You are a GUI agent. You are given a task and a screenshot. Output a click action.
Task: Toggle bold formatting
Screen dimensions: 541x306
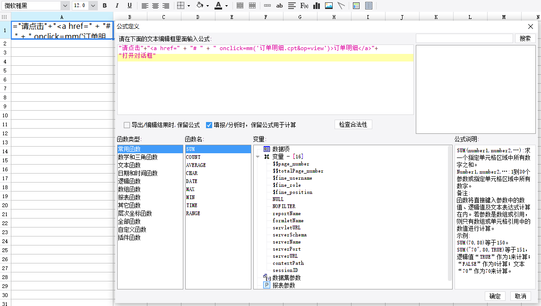(105, 6)
